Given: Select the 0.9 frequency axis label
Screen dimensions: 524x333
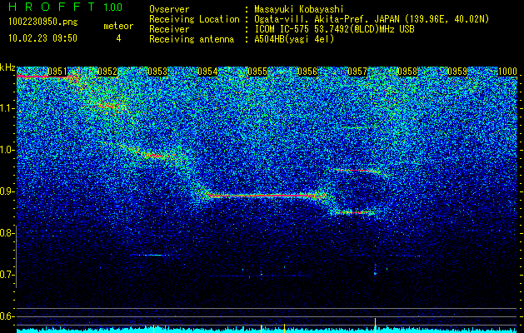Looking at the screenshot, I should (x=7, y=191).
